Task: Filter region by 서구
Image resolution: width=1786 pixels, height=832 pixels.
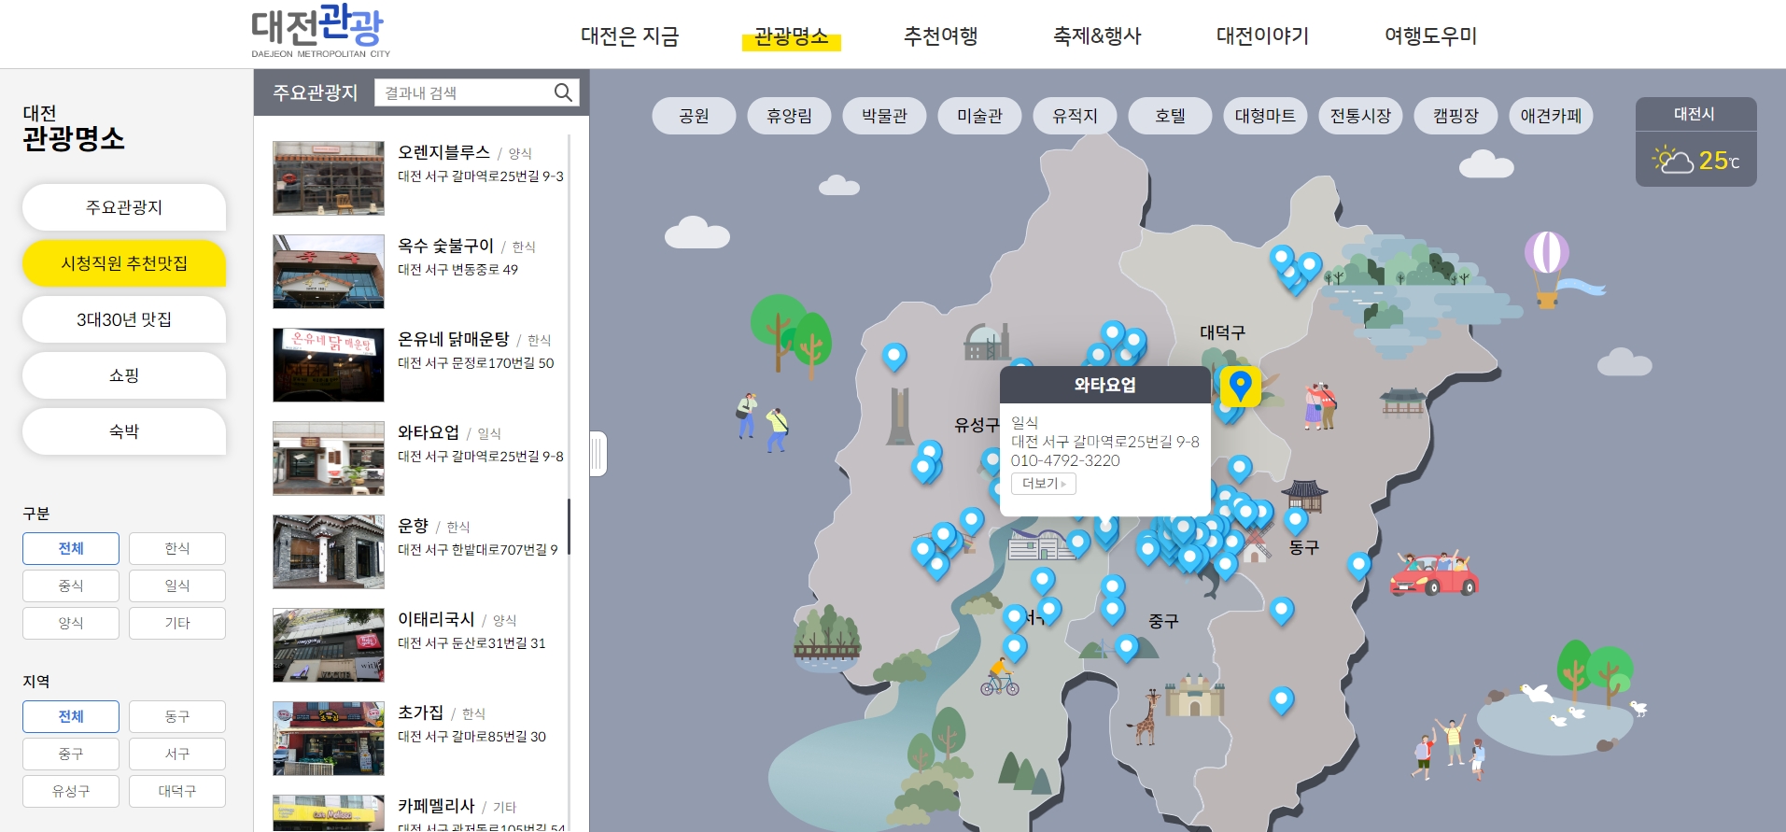Action: 177,754
